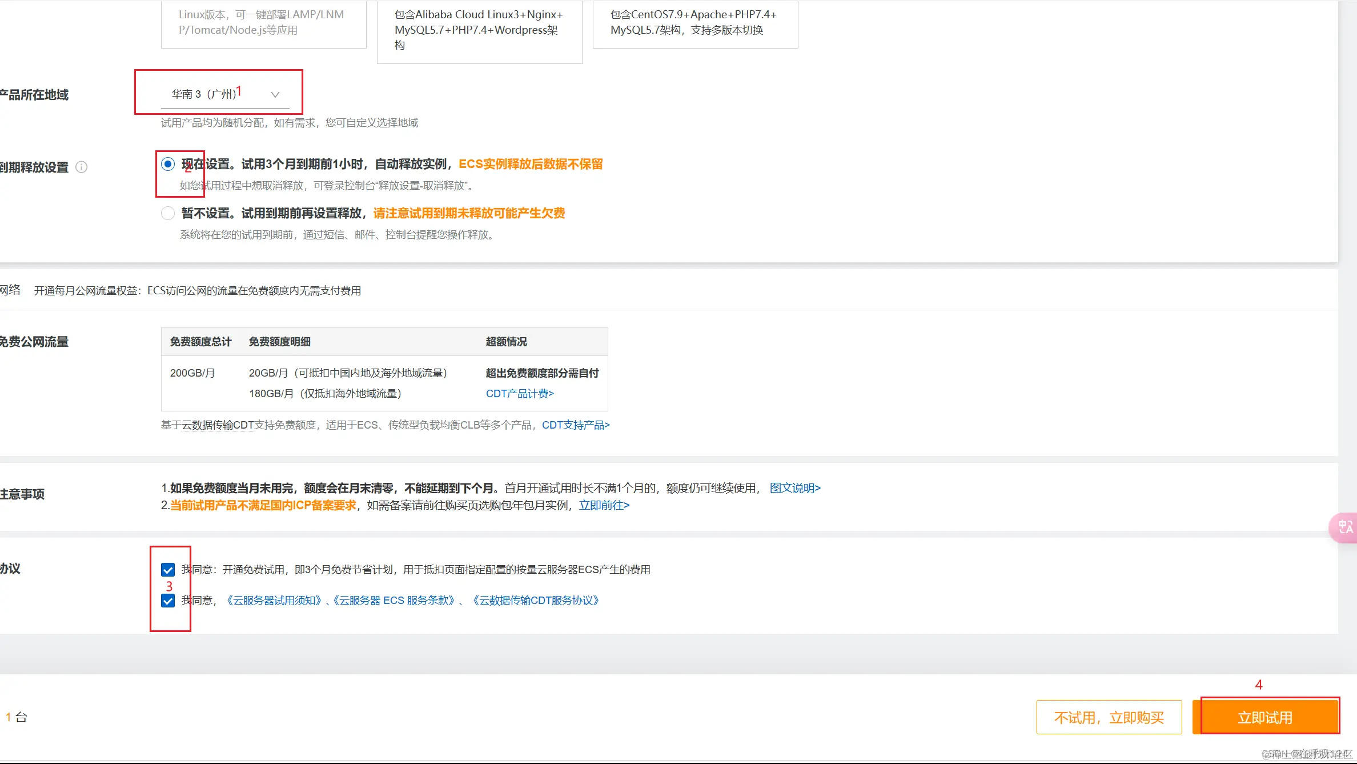This screenshot has width=1357, height=764.
Task: Select the Linux LAMP/LNMP image card
Action: [x=263, y=23]
